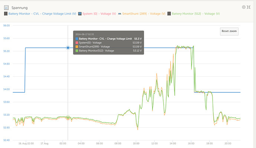The height and width of the screenshot is (148, 256).
Task: Click the 55.20 y-axis label
Action: point(7,51)
